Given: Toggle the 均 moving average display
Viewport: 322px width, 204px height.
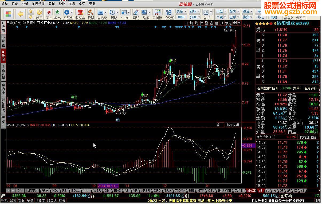Looking at the screenshot, I should tap(197, 23).
